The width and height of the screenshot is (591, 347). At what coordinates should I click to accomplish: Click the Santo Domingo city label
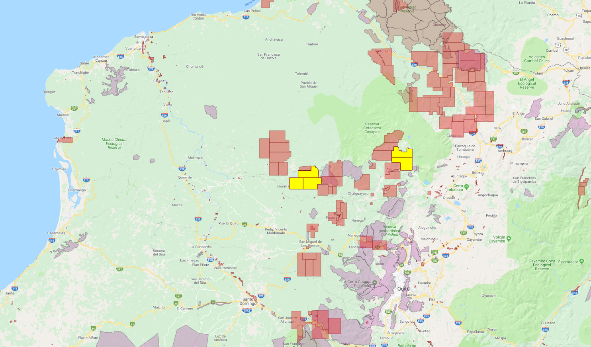(248, 301)
